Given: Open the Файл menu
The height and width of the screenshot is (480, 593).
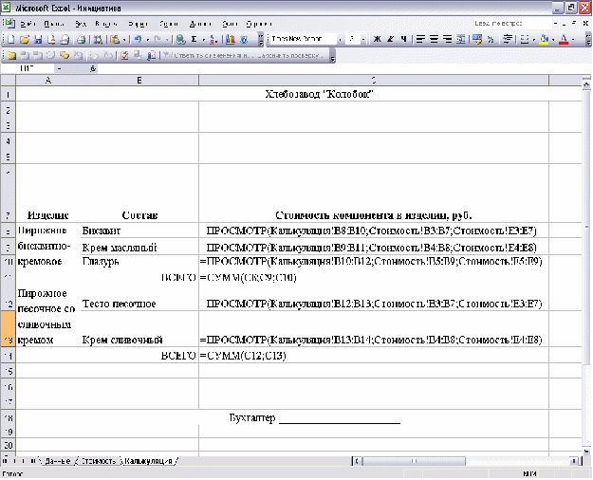Looking at the screenshot, I should (x=28, y=24).
